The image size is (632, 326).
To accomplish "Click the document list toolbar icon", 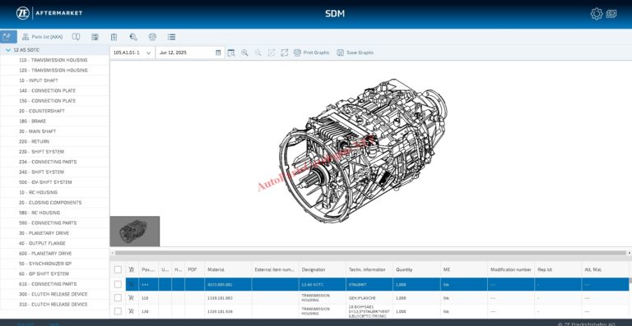I will point(95,37).
